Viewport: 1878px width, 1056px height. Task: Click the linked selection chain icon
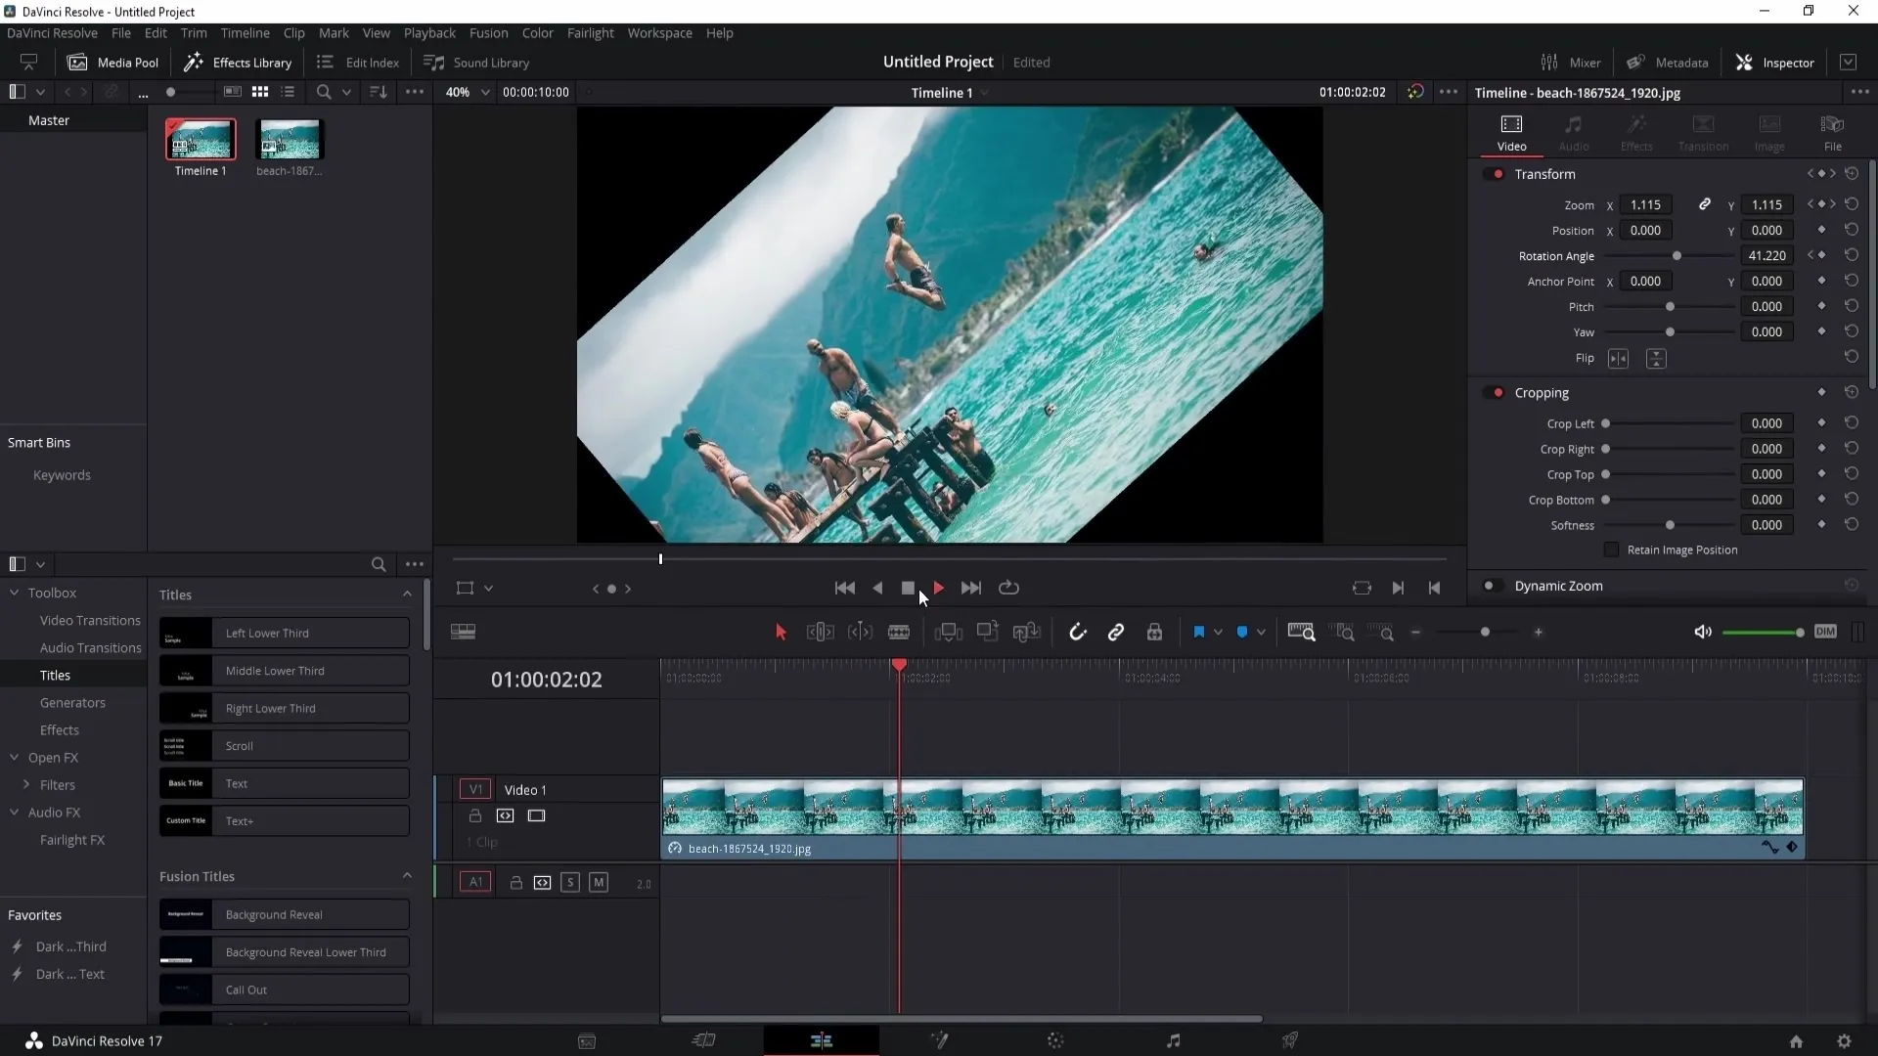1116,633
